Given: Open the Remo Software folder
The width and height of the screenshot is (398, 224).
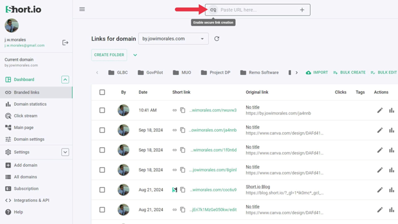Looking at the screenshot, I should click(259, 72).
